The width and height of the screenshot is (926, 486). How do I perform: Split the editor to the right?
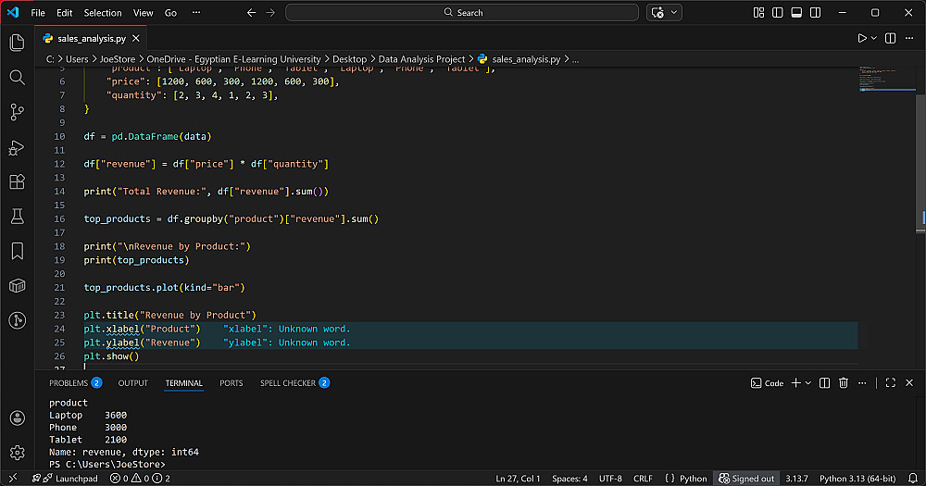[x=890, y=38]
